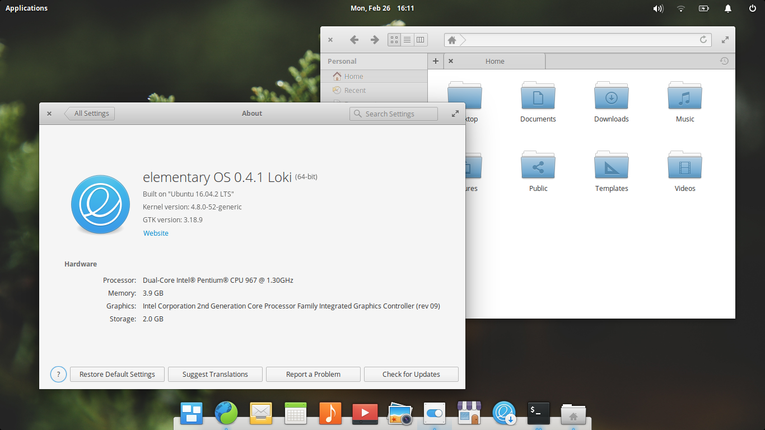
Task: Maximize the About settings window
Action: pyautogui.click(x=455, y=114)
